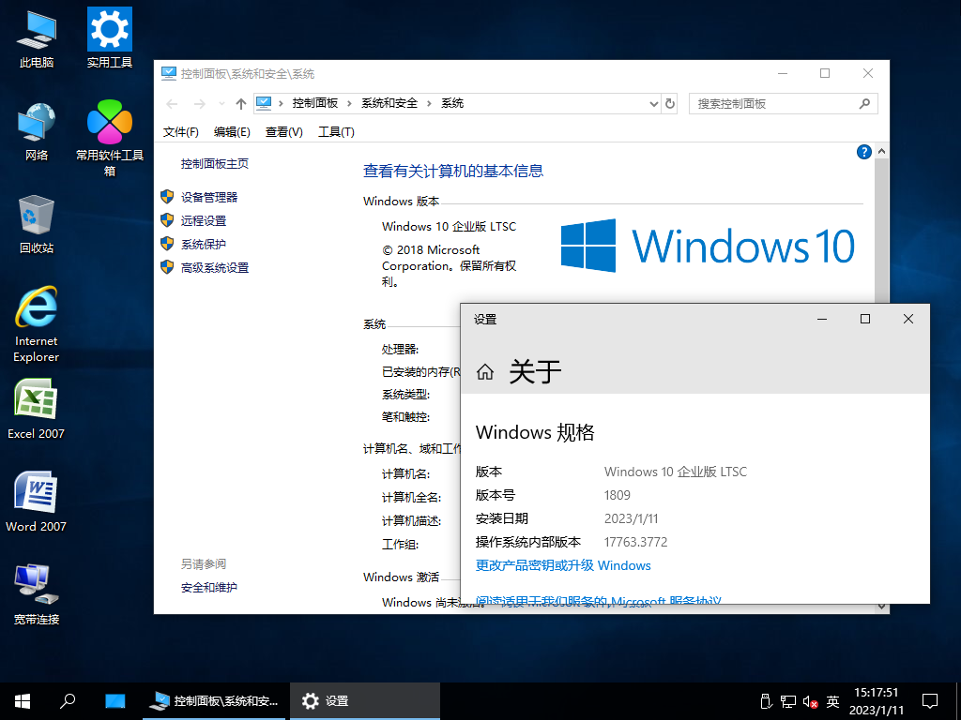
Task: Switch the 英 input method indicator
Action: (x=832, y=701)
